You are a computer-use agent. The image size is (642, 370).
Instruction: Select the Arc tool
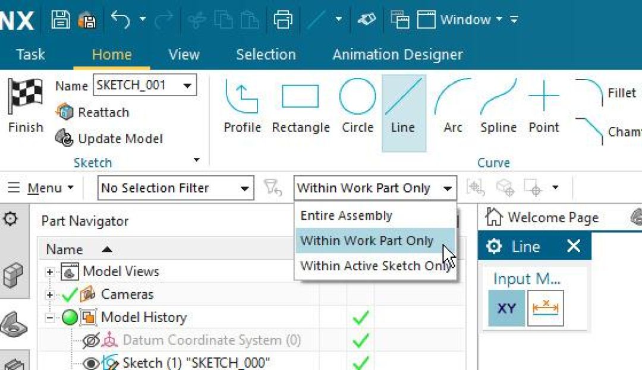click(453, 106)
